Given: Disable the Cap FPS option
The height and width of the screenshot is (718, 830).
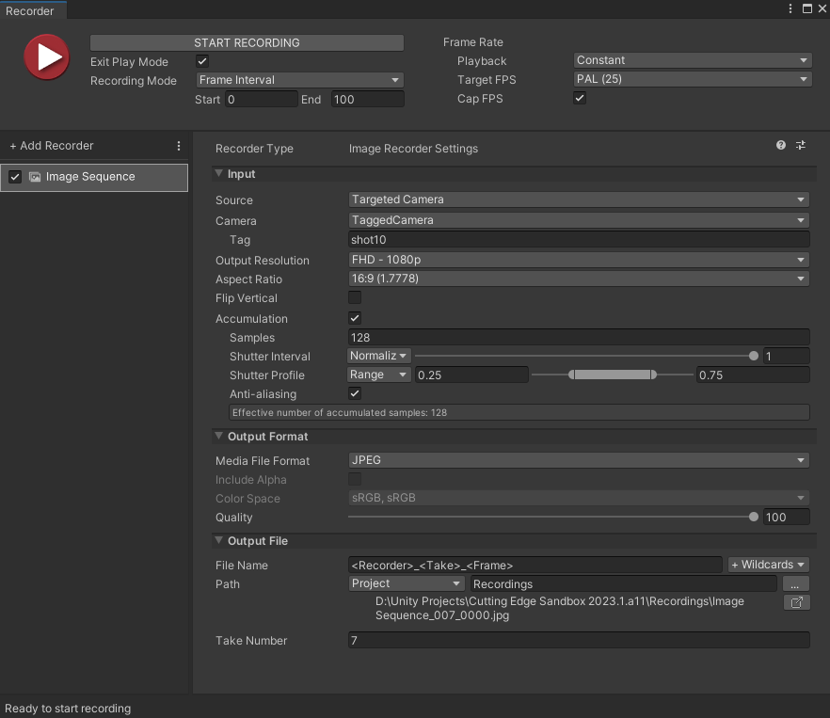Looking at the screenshot, I should point(580,98).
